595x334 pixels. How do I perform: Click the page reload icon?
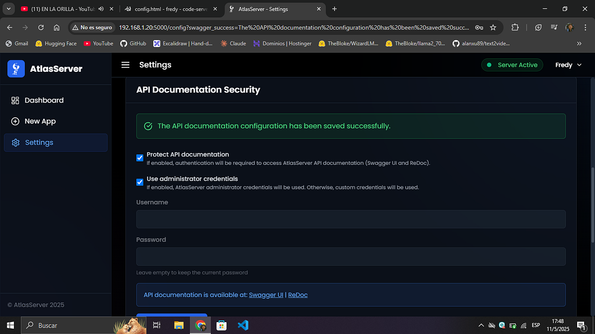(41, 28)
